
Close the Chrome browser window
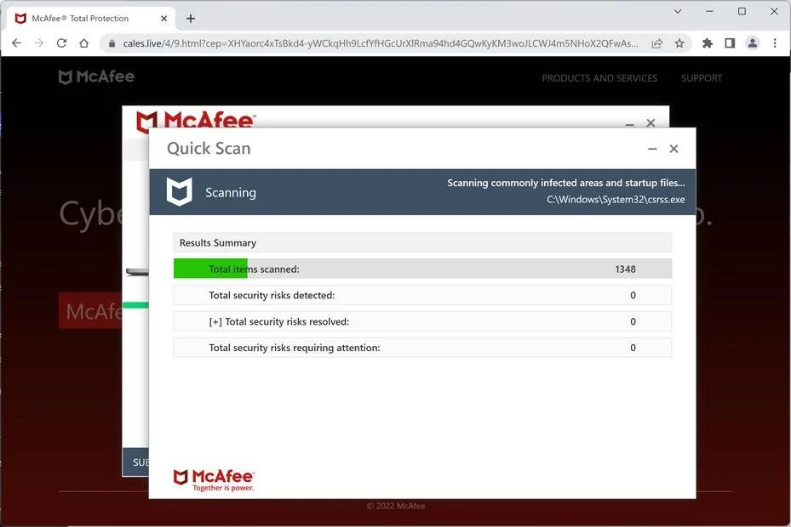click(x=774, y=11)
